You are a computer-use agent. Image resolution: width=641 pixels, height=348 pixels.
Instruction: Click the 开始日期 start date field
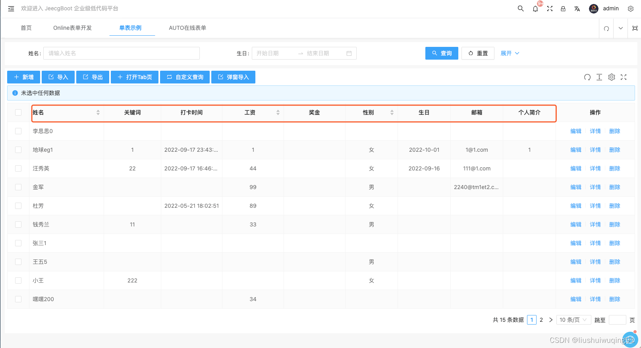coord(274,53)
